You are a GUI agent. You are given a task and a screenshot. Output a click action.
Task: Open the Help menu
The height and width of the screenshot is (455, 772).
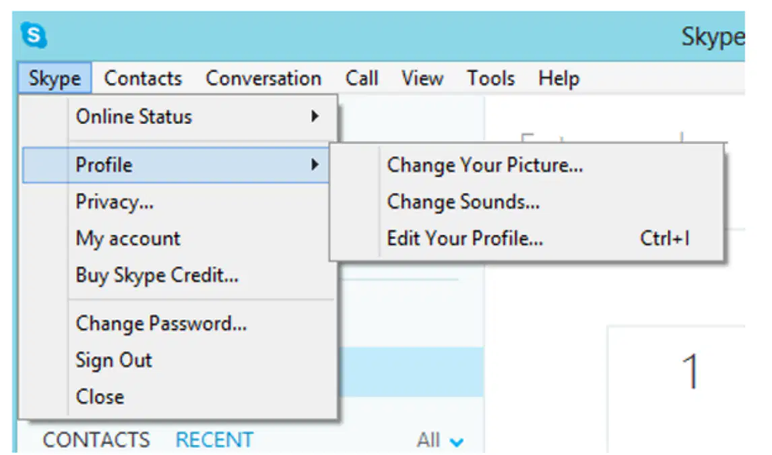click(x=559, y=78)
